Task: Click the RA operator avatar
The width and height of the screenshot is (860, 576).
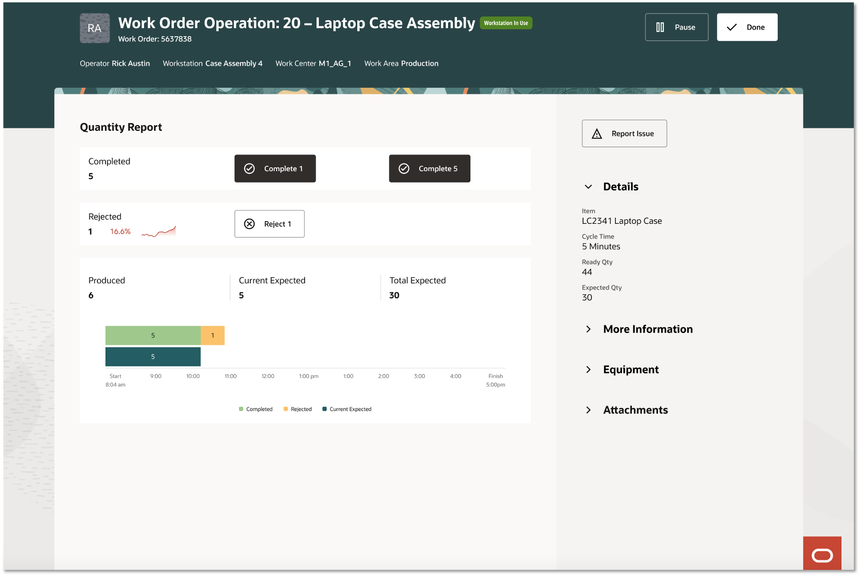Action: pos(95,28)
